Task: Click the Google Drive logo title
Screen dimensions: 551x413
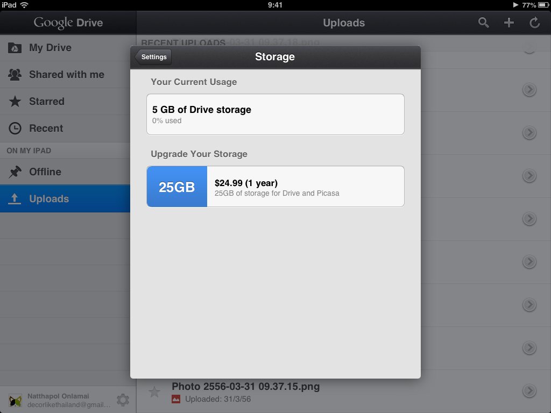Action: point(68,23)
